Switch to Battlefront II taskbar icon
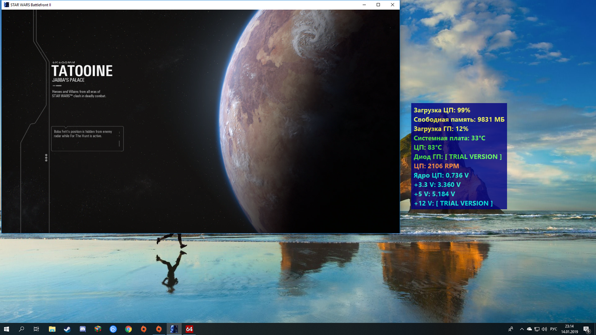The width and height of the screenshot is (596, 335). 174,329
